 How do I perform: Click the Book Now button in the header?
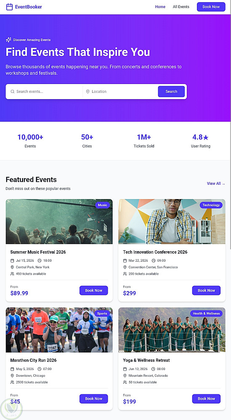(x=211, y=7)
